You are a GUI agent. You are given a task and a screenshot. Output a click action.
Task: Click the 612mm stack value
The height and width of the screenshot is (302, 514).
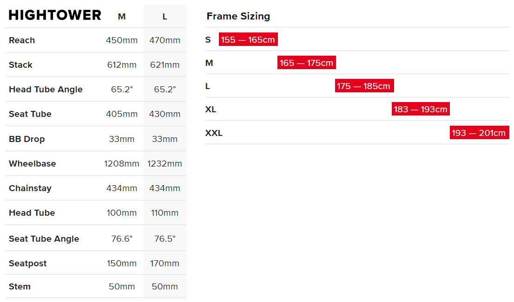122,65
